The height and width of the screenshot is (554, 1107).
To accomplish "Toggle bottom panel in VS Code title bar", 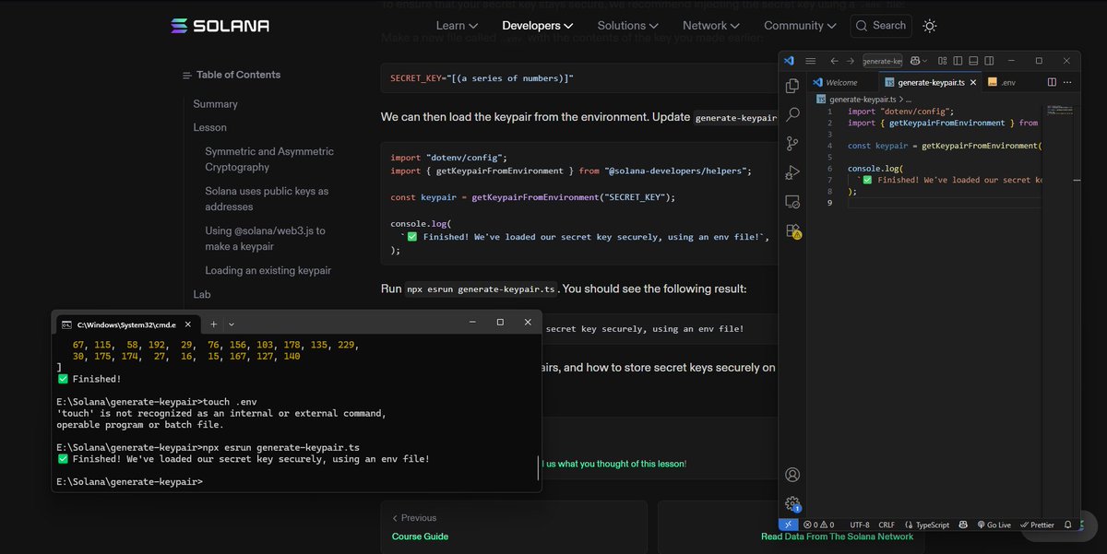I will (973, 61).
